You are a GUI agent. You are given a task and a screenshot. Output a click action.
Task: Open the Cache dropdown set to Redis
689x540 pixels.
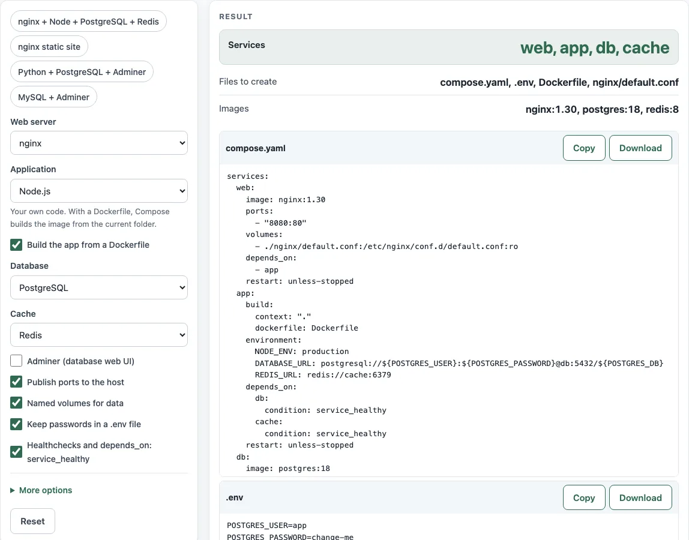[x=99, y=335]
